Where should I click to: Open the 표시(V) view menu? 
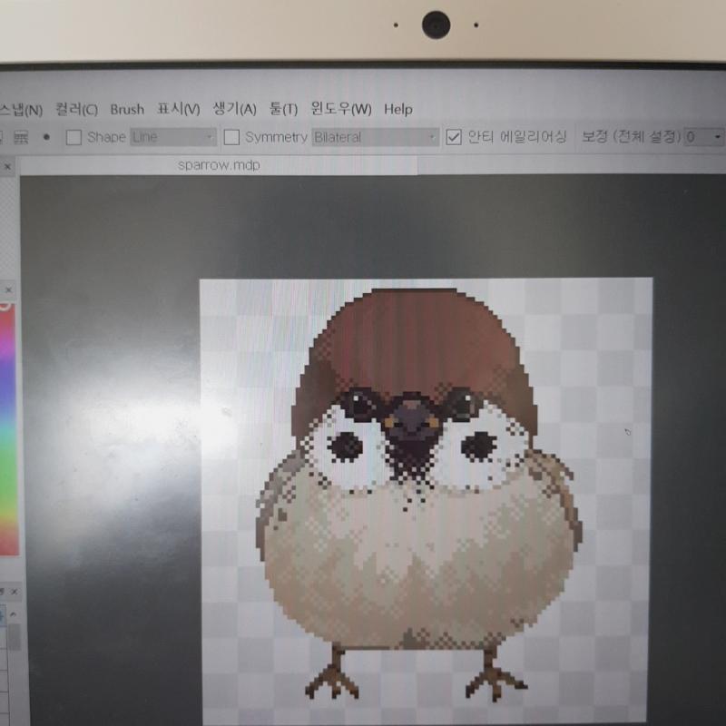point(179,109)
